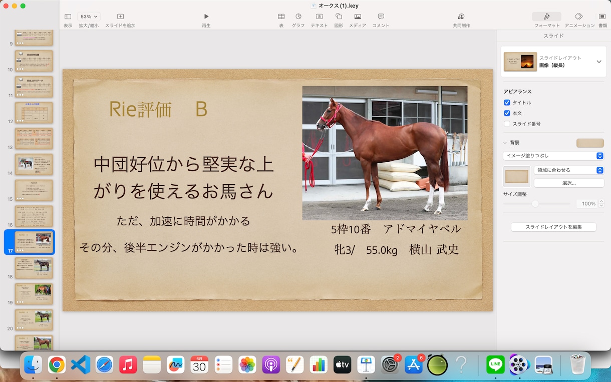Screen dimensions: 611x382
Task: Open Photos app from the Dock
Action: click(x=247, y=365)
